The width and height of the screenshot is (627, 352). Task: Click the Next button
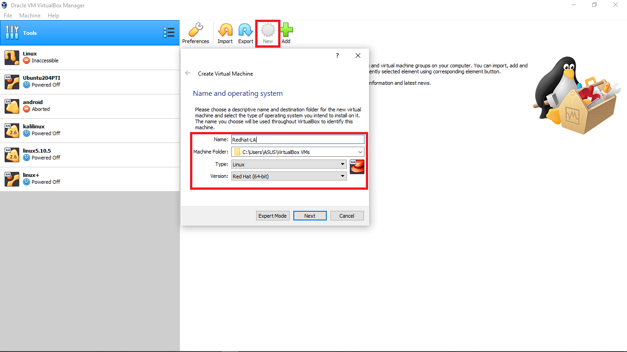click(310, 216)
